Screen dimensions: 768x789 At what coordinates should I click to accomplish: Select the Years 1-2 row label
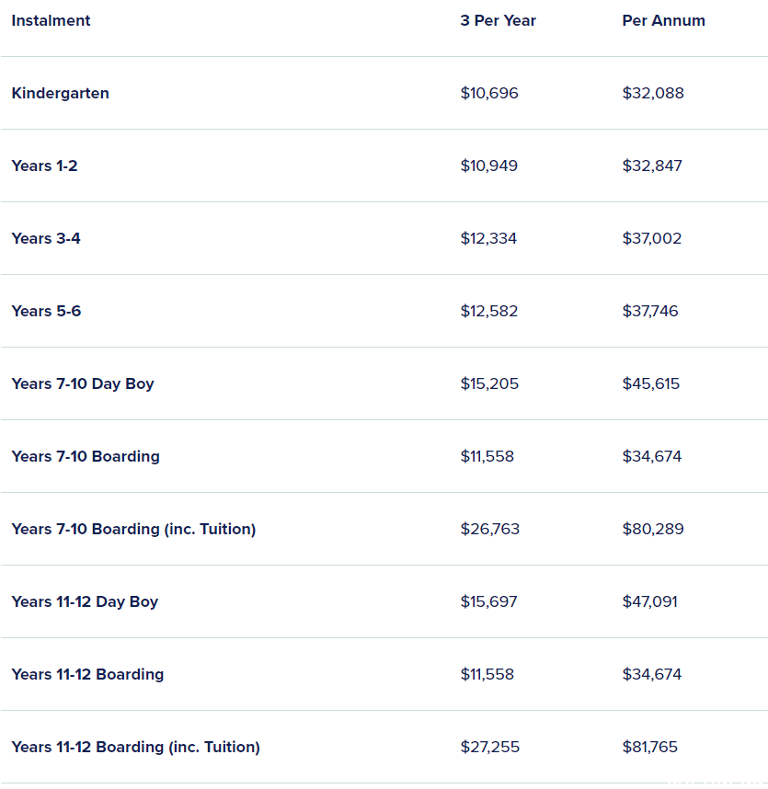(x=44, y=166)
